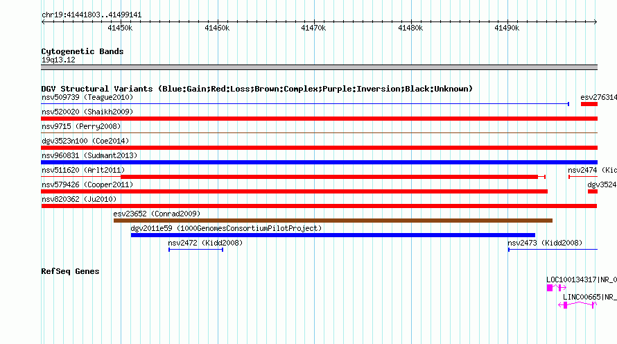Click the 19q13.12 band label

coord(58,60)
